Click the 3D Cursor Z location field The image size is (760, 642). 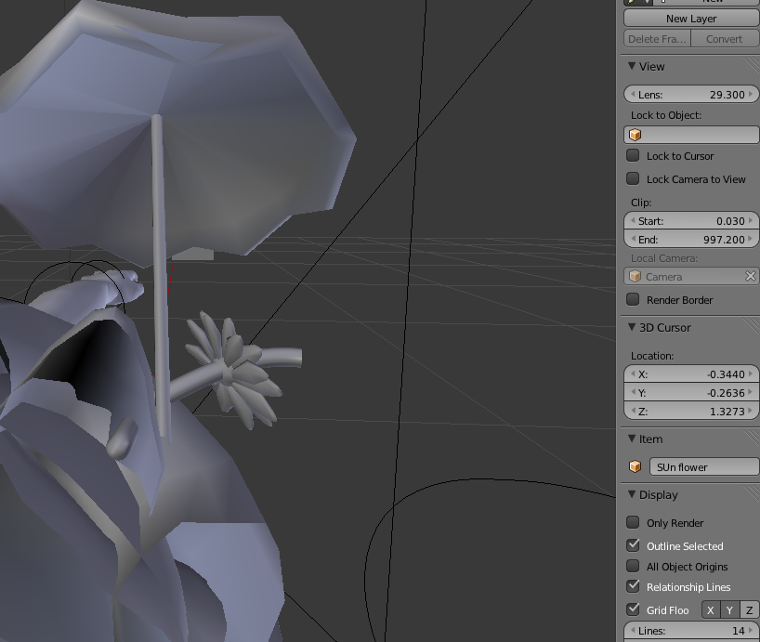tap(691, 411)
